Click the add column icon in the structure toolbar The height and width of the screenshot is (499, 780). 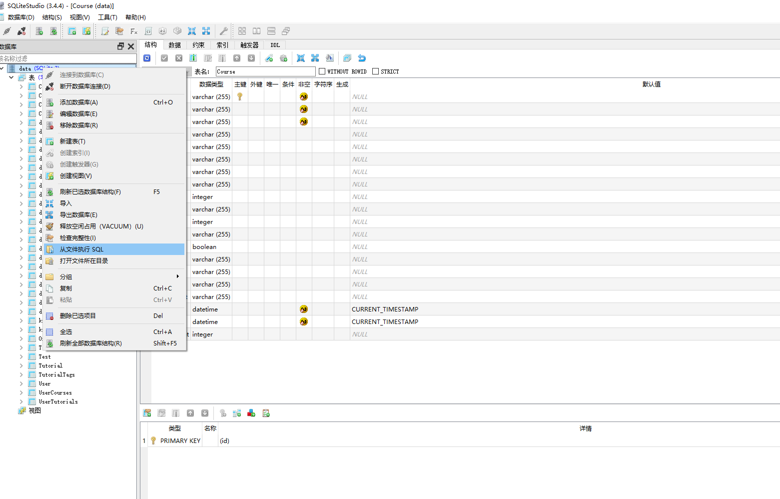193,58
